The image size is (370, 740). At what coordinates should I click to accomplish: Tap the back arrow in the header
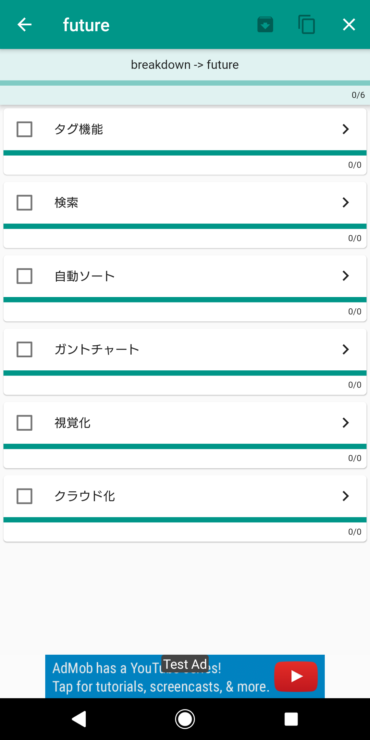point(25,25)
